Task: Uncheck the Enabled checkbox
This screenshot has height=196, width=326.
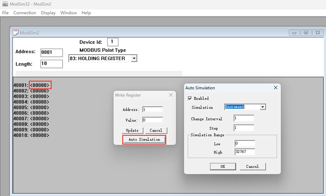Action: (x=190, y=98)
